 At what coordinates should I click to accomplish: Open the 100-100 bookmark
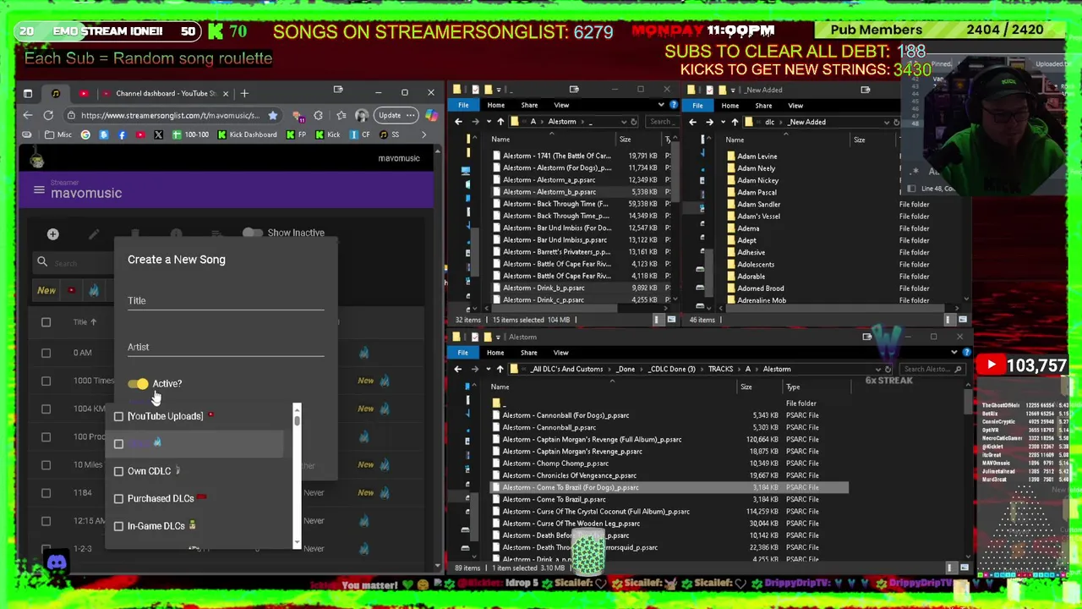point(190,134)
